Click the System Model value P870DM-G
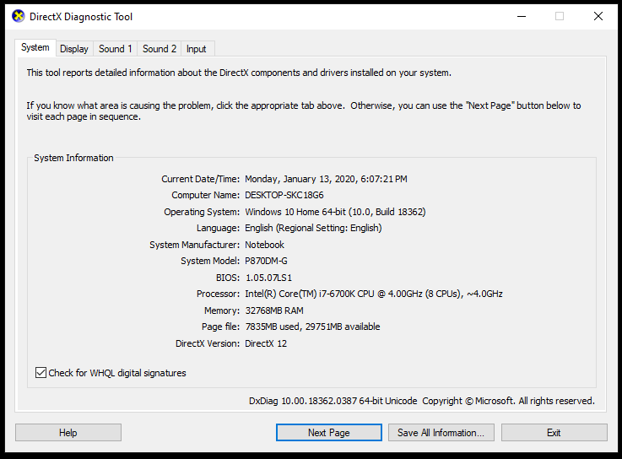 click(266, 261)
